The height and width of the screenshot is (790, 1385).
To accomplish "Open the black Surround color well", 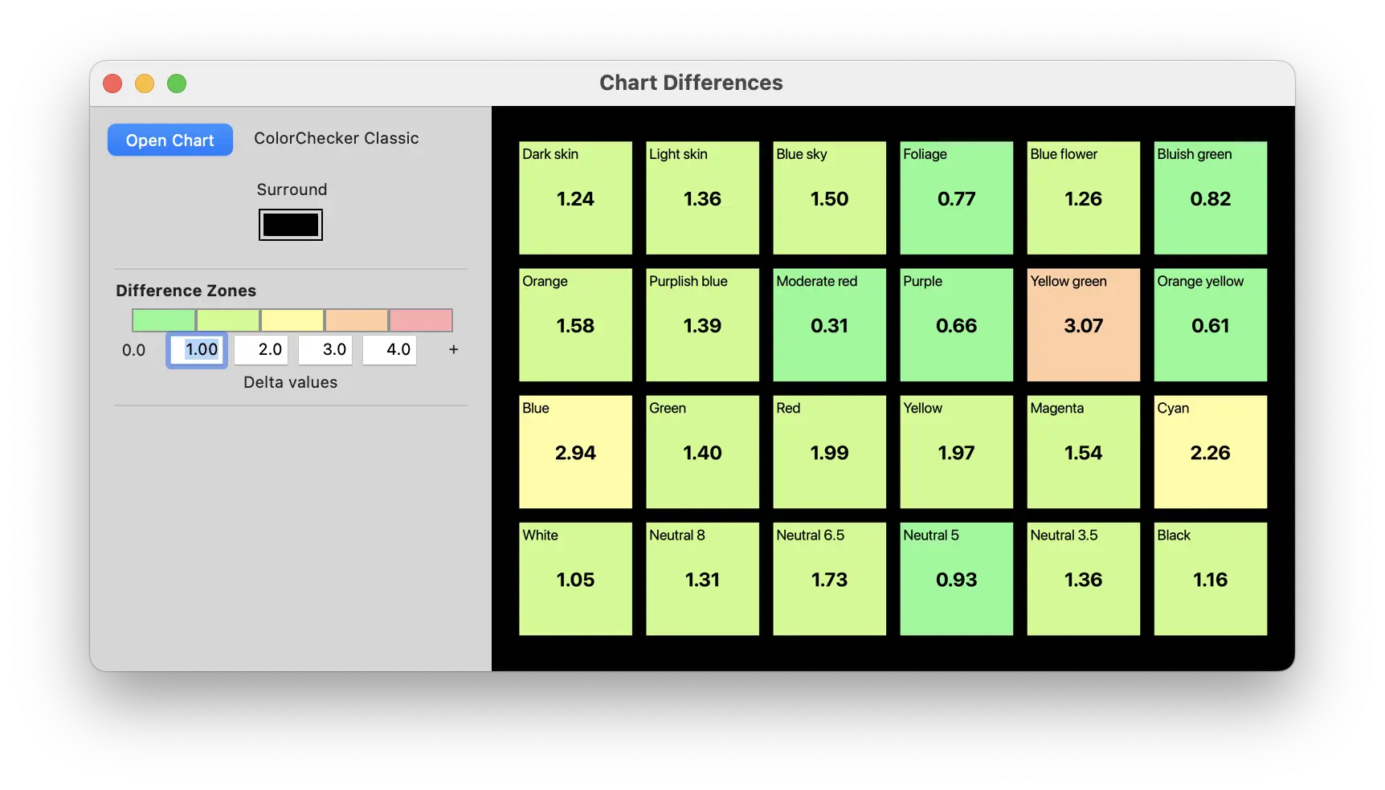I will click(291, 225).
